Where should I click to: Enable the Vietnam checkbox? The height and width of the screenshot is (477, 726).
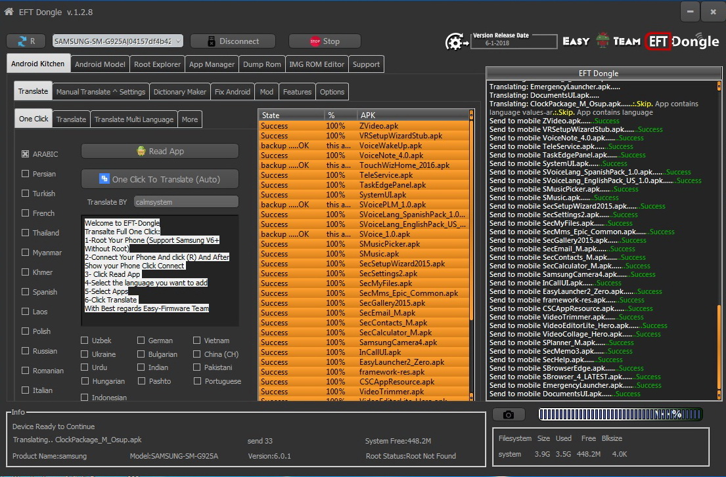(x=197, y=340)
